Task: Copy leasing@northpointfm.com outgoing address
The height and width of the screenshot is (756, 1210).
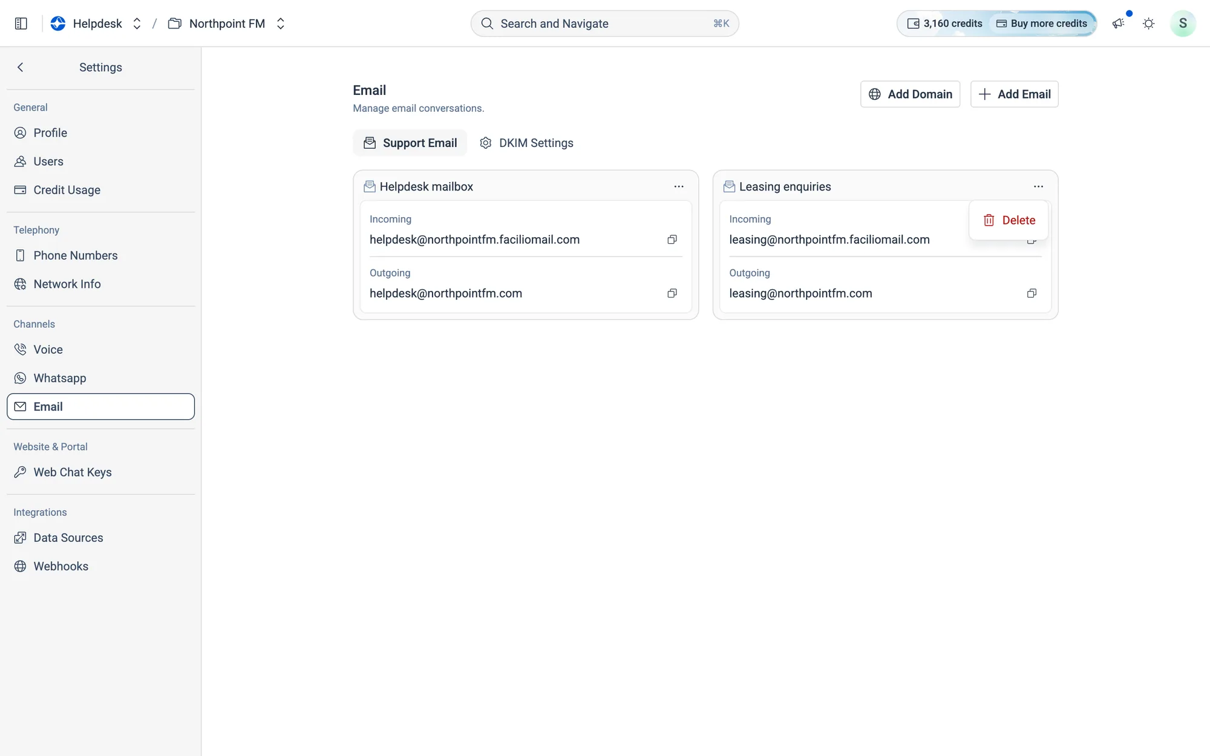Action: click(1032, 293)
